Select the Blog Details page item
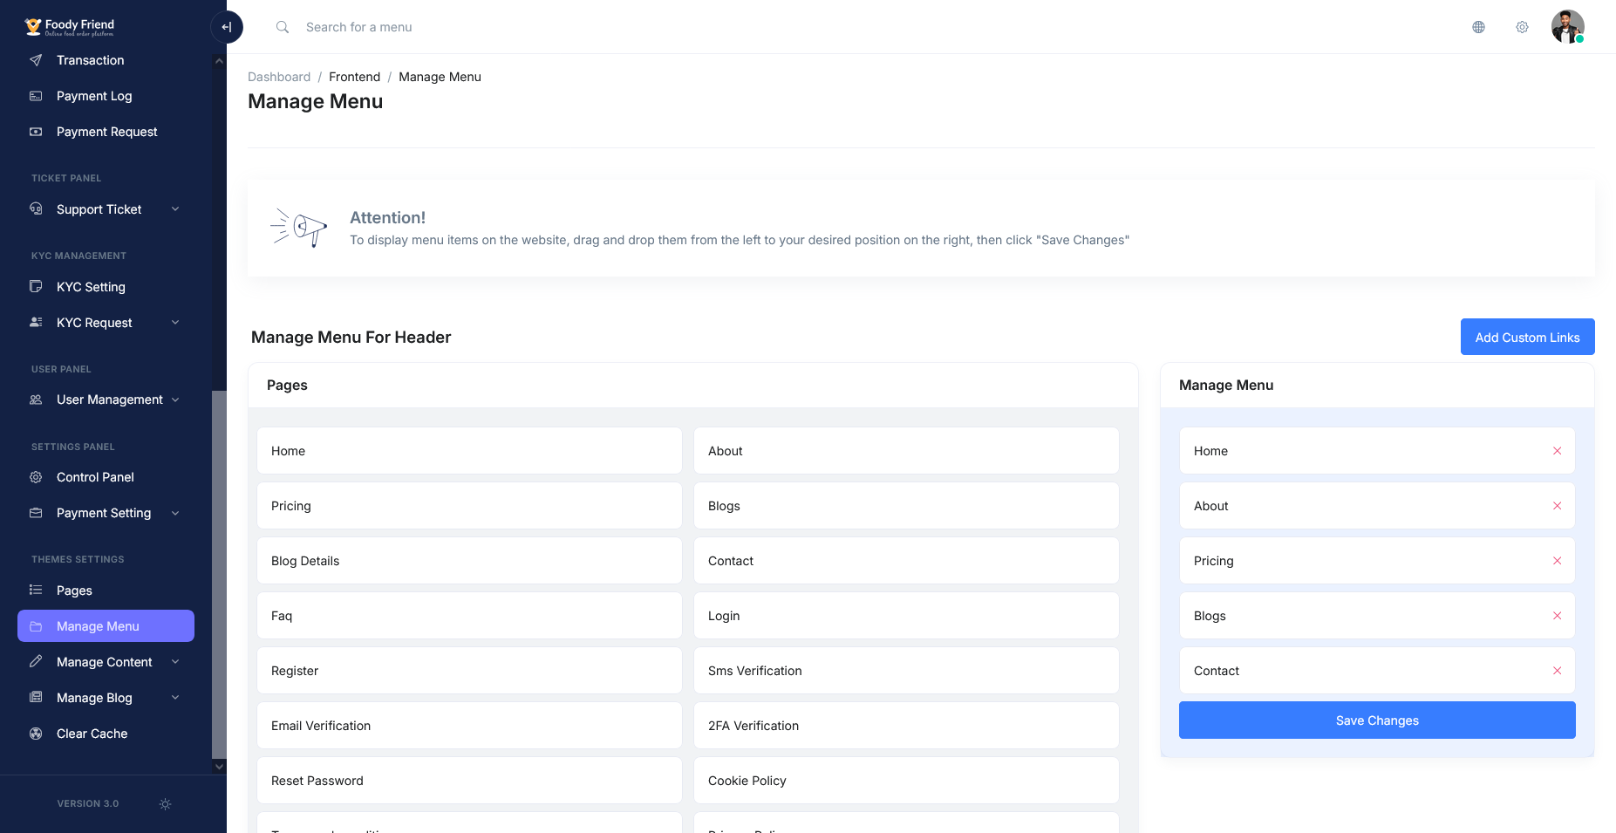This screenshot has width=1616, height=833. 469,561
